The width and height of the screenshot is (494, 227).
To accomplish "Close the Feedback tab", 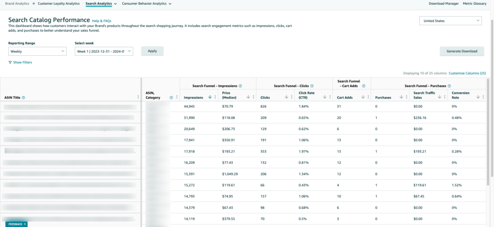I will pyautogui.click(x=25, y=224).
